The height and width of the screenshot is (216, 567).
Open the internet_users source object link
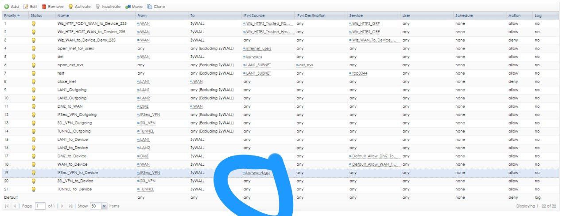point(257,49)
